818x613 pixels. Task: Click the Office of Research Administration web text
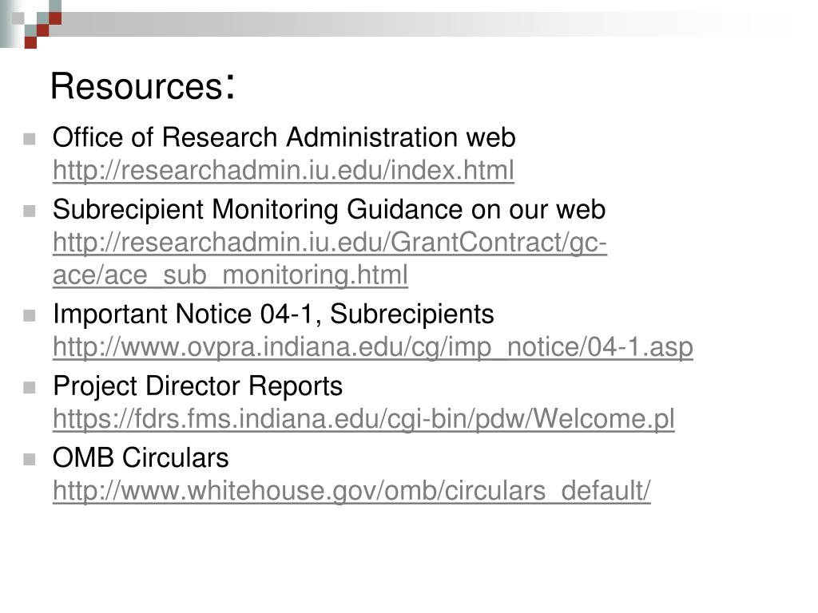point(284,137)
